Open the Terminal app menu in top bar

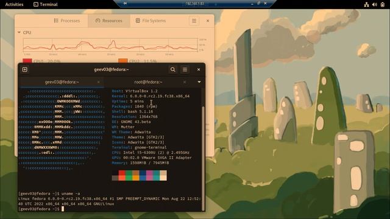pos(46,4)
